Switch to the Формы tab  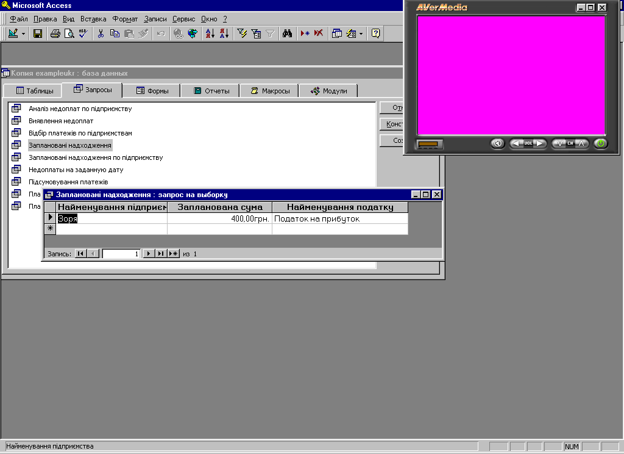152,91
